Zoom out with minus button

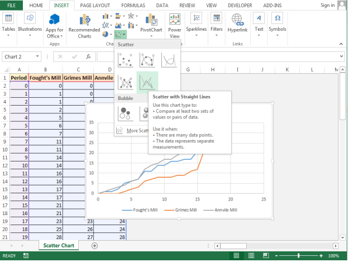click(276, 256)
